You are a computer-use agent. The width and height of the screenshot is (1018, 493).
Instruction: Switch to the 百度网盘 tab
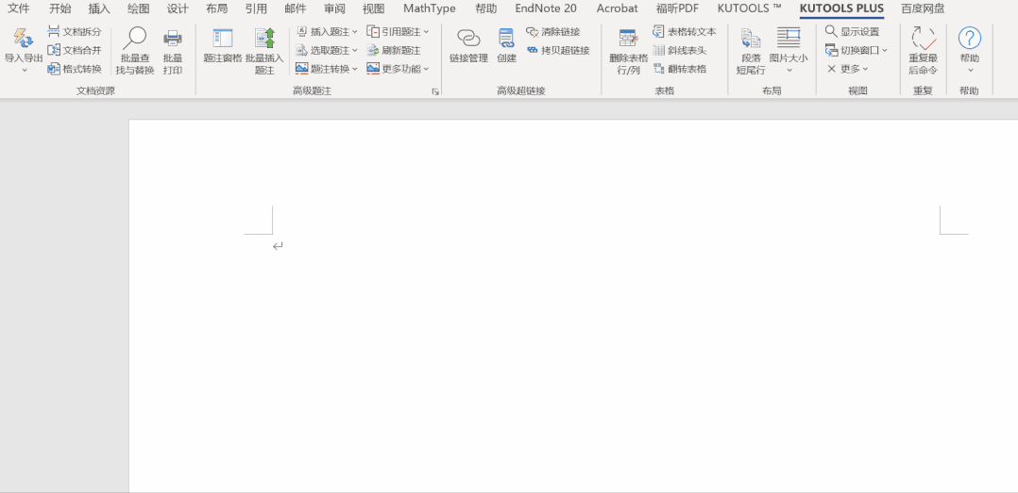(x=923, y=9)
